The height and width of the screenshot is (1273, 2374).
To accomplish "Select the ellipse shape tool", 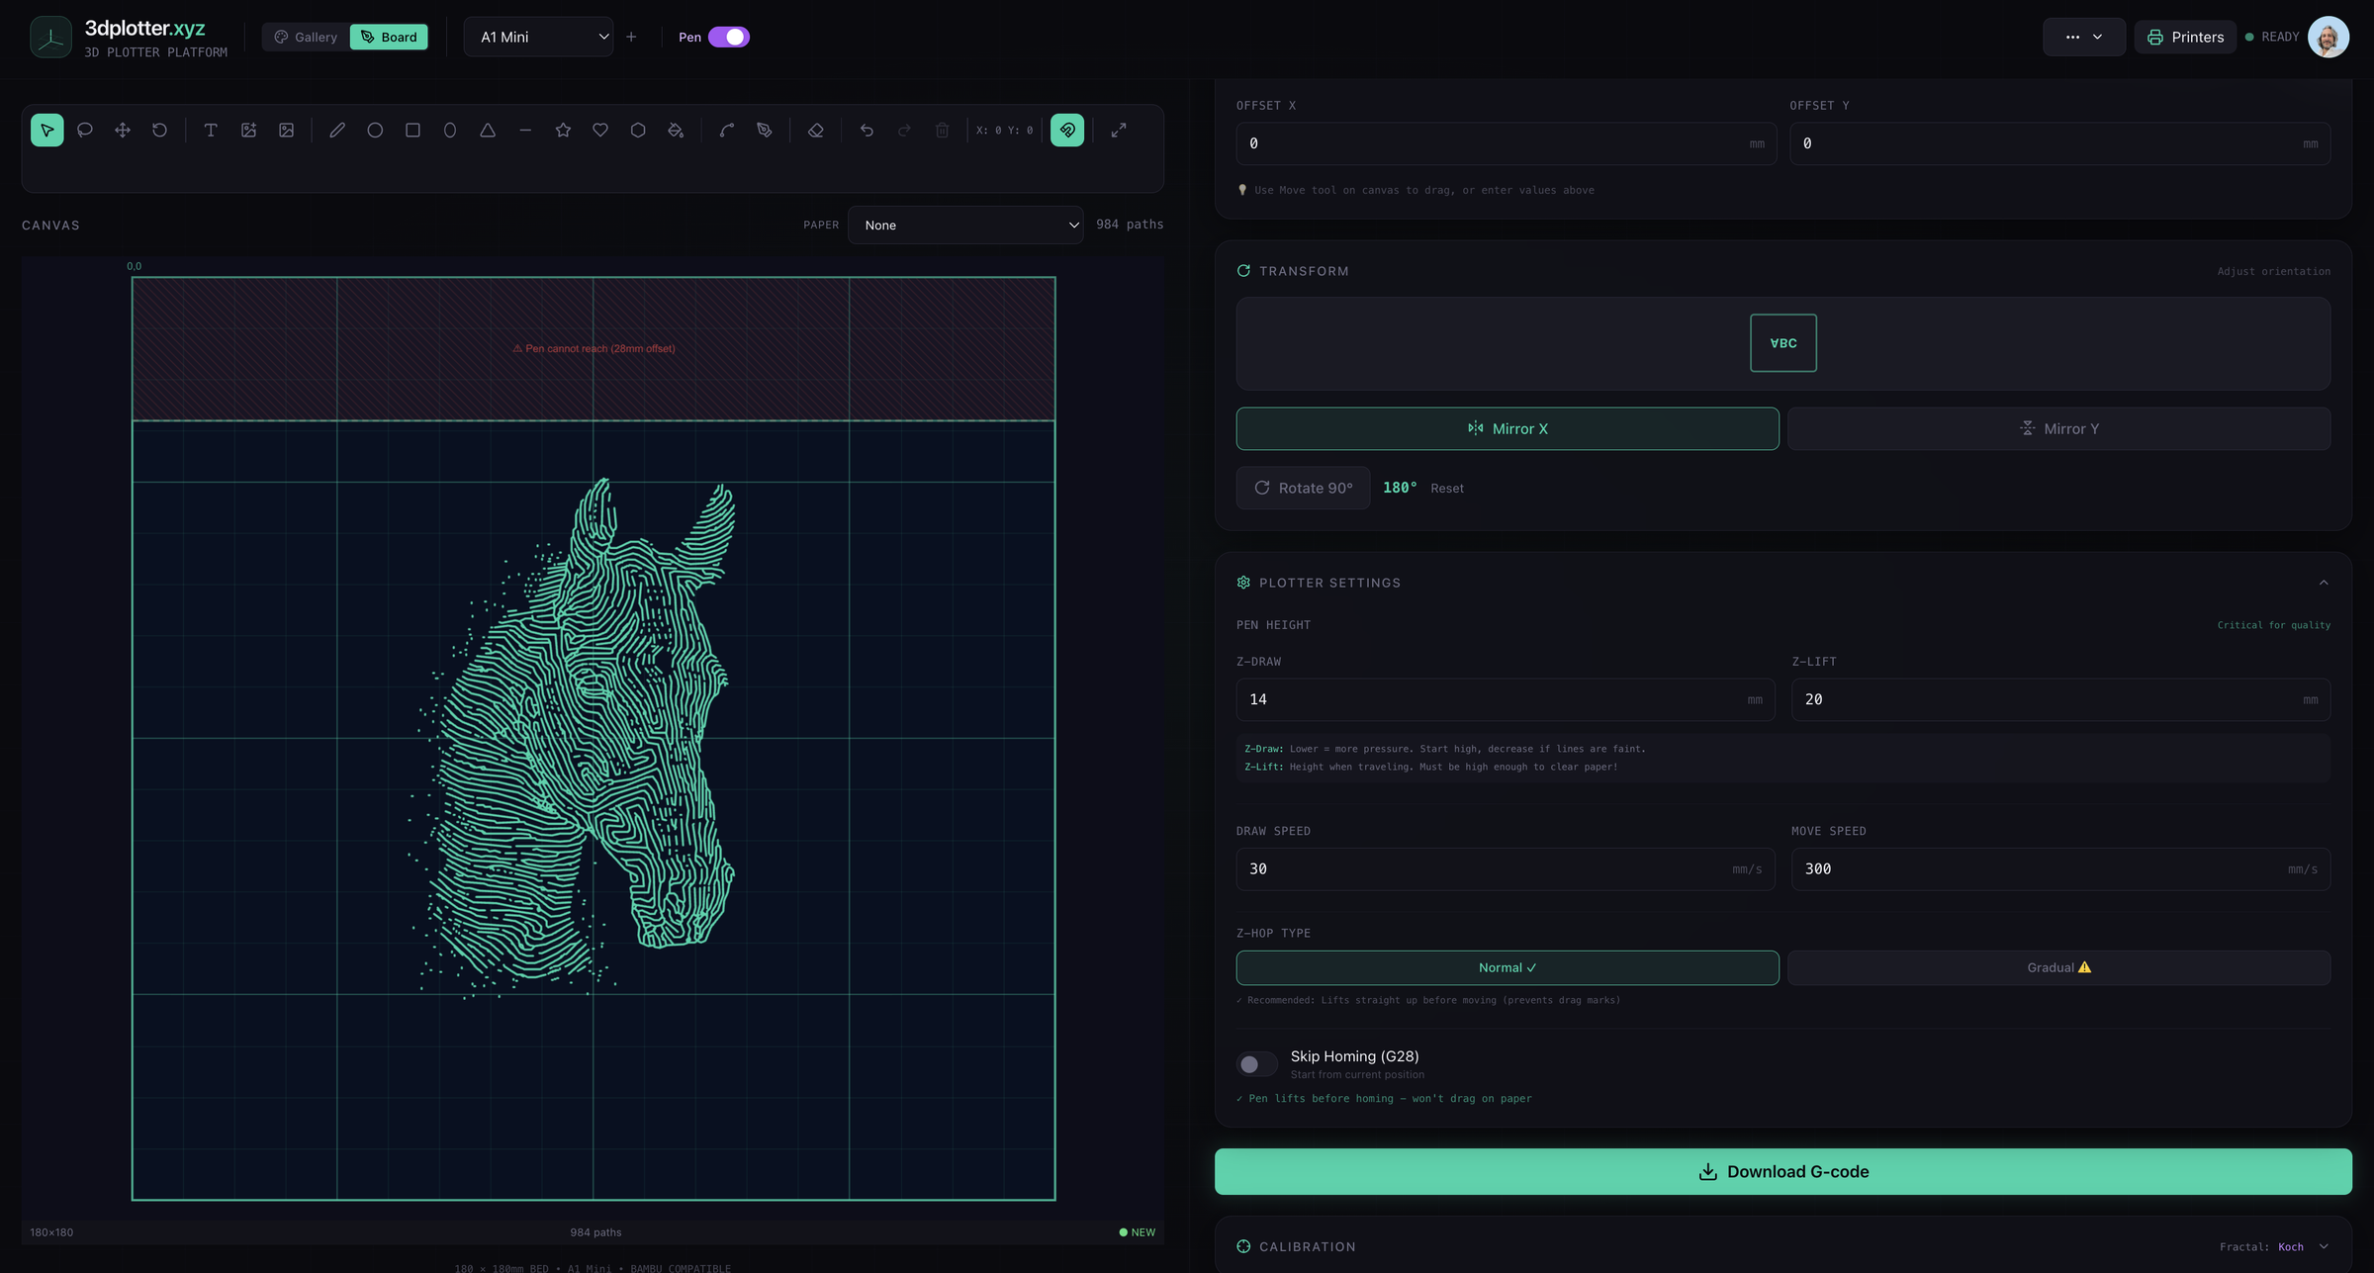I will (x=450, y=131).
